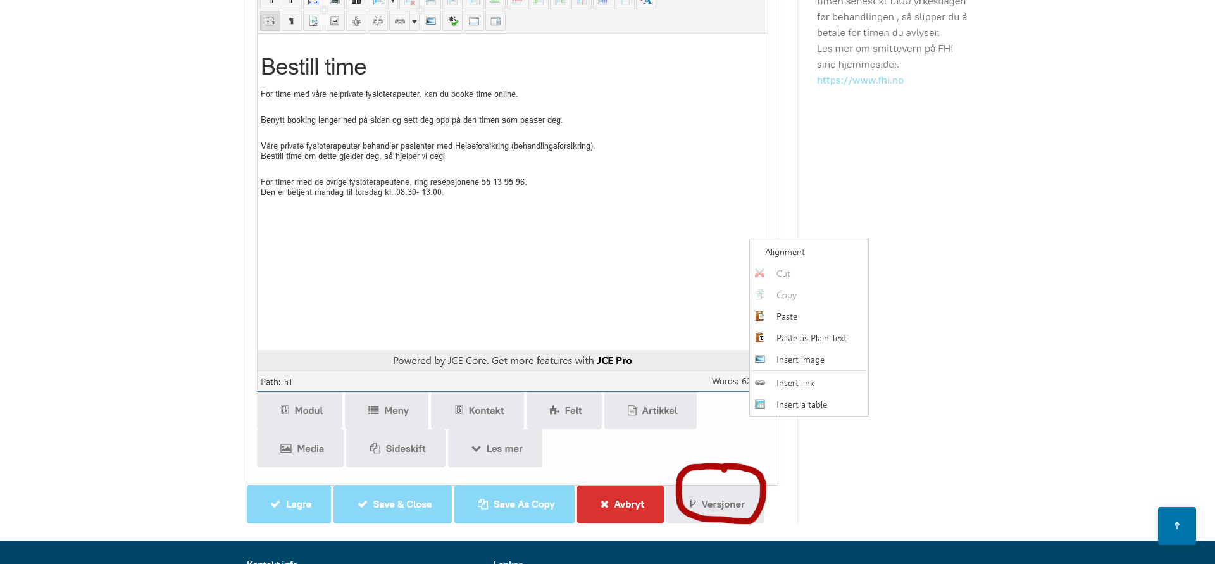Choose Copy from the context menu
This screenshot has width=1215, height=564.
809,295
